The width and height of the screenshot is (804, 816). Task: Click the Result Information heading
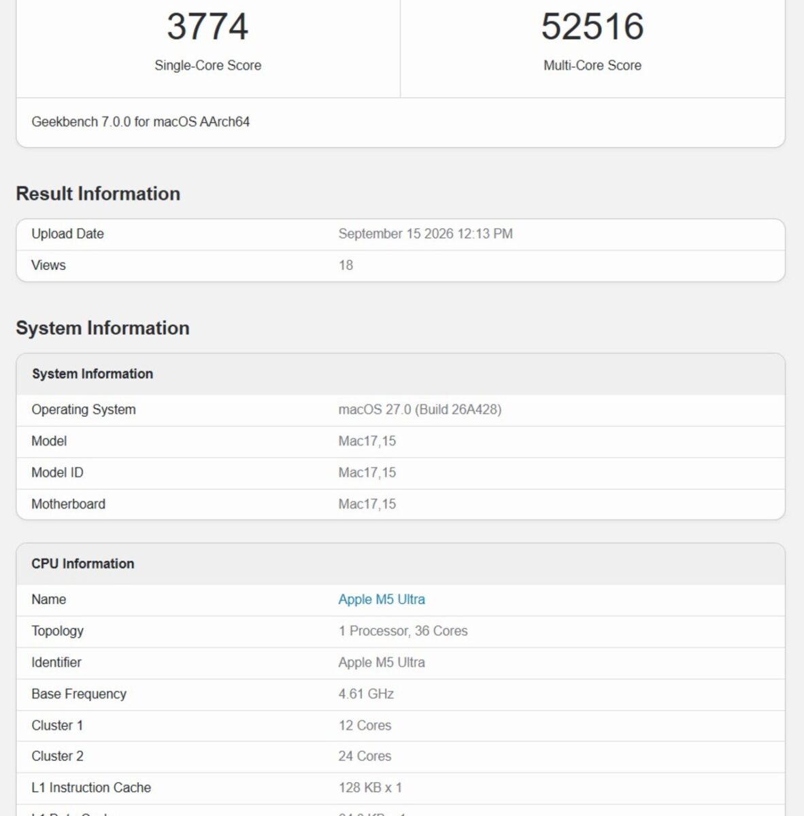tap(98, 194)
